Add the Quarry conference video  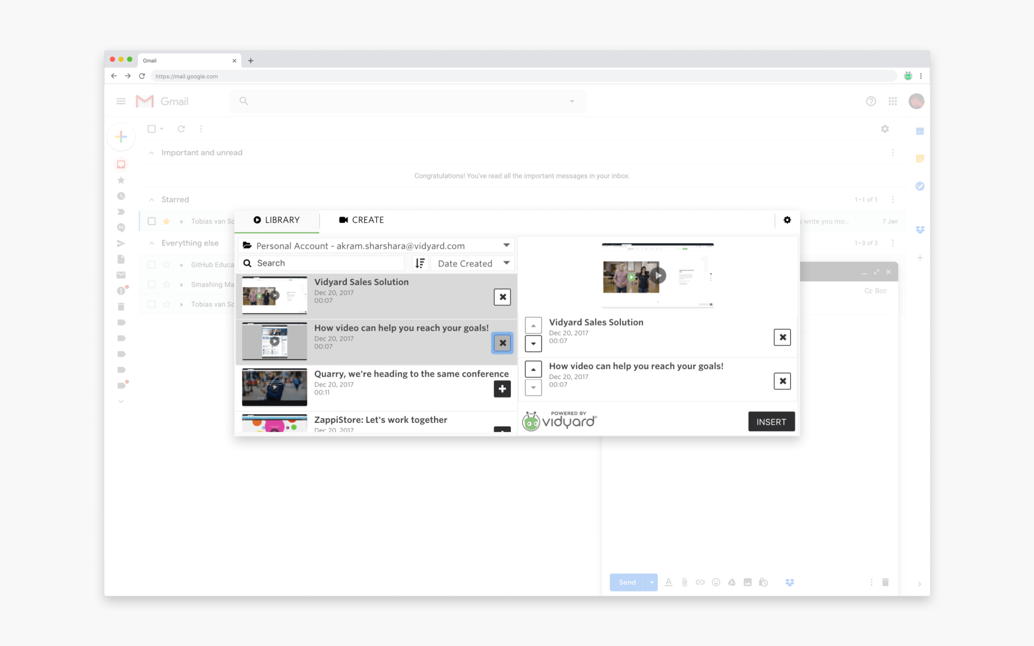pos(502,389)
